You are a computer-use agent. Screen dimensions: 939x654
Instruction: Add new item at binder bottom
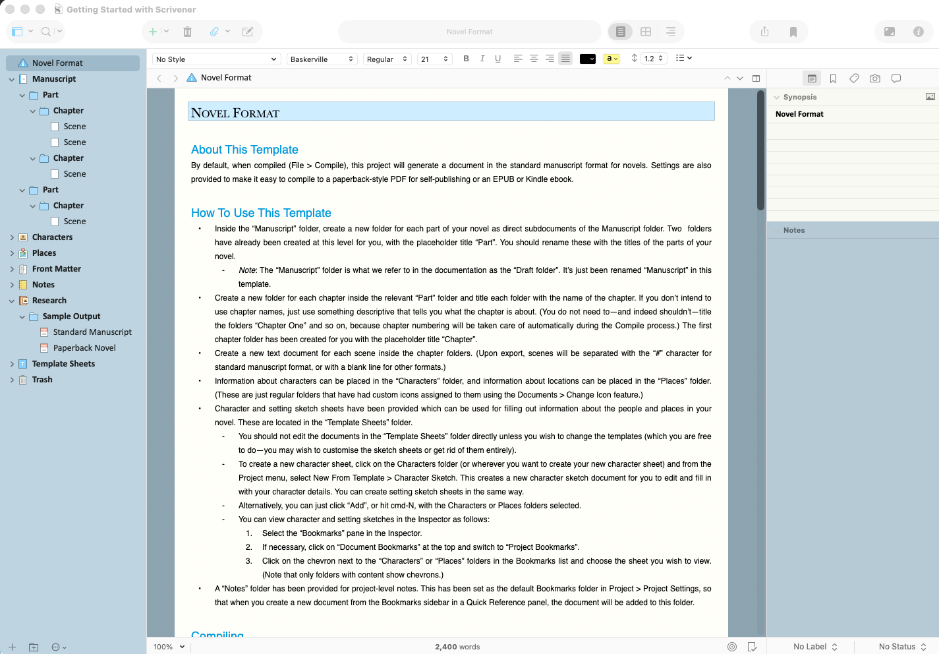coord(12,647)
